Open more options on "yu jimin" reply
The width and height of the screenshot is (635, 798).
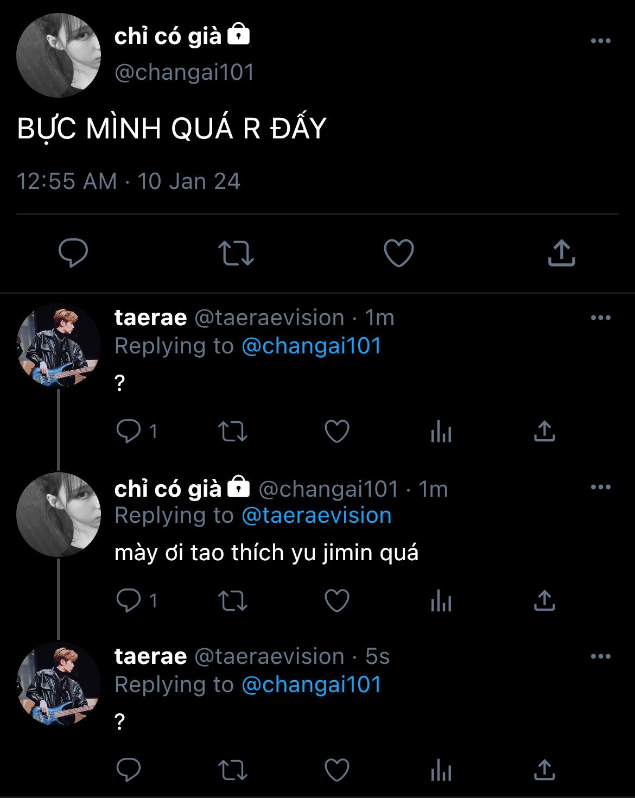(x=600, y=487)
